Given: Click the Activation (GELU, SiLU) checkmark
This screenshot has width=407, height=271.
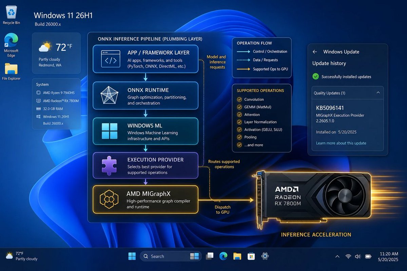Looking at the screenshot, I should click(239, 129).
